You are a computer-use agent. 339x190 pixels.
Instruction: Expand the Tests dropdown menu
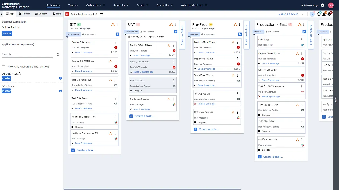pos(142,5)
